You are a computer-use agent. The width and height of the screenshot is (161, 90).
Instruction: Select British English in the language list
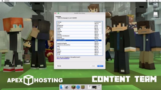[x=79, y=39]
